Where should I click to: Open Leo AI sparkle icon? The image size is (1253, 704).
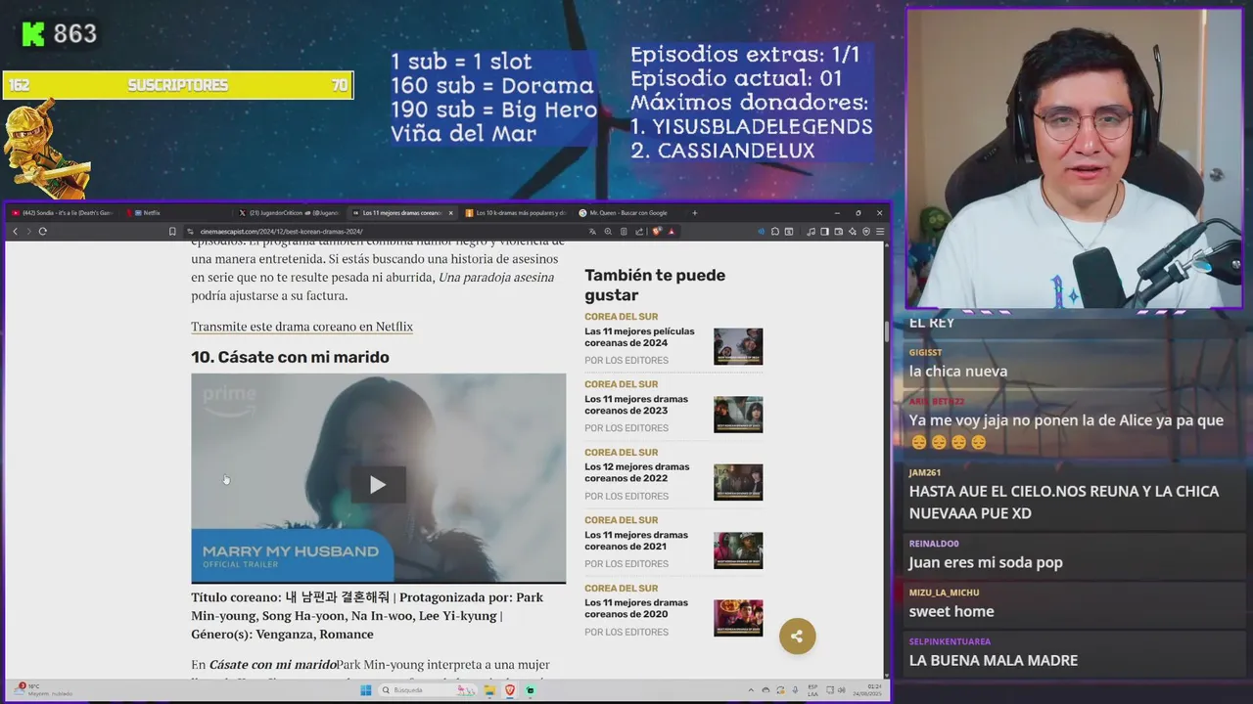(853, 232)
